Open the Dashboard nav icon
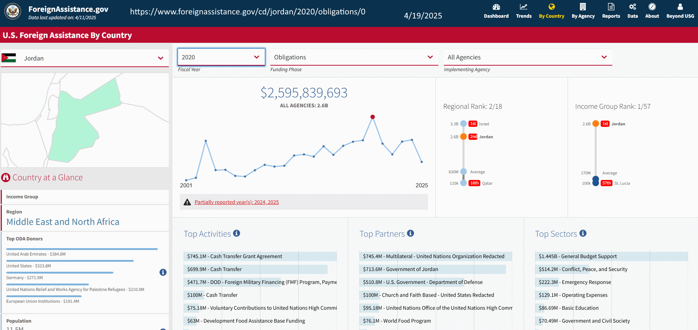Viewport: 698px width, 330px height. point(496,7)
